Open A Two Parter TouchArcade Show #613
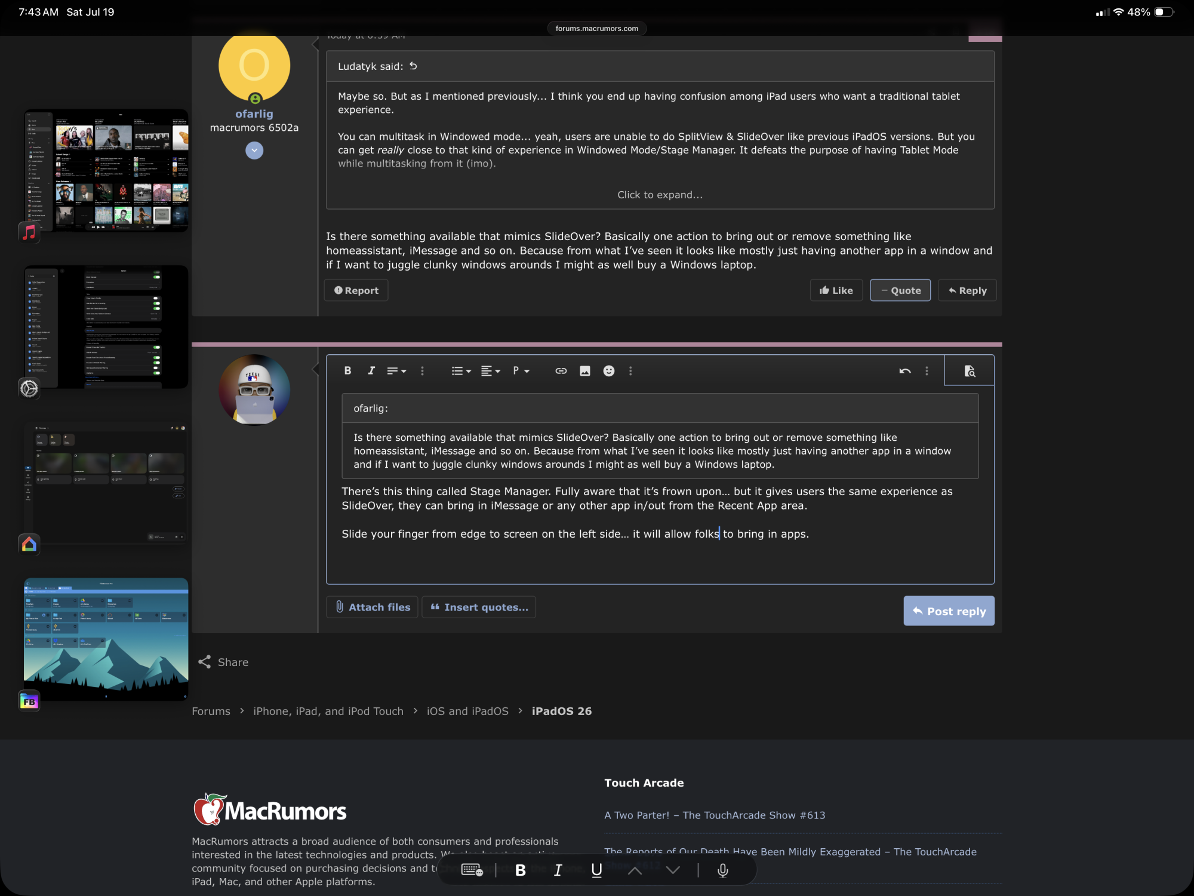Image resolution: width=1194 pixels, height=896 pixels. coord(715,815)
